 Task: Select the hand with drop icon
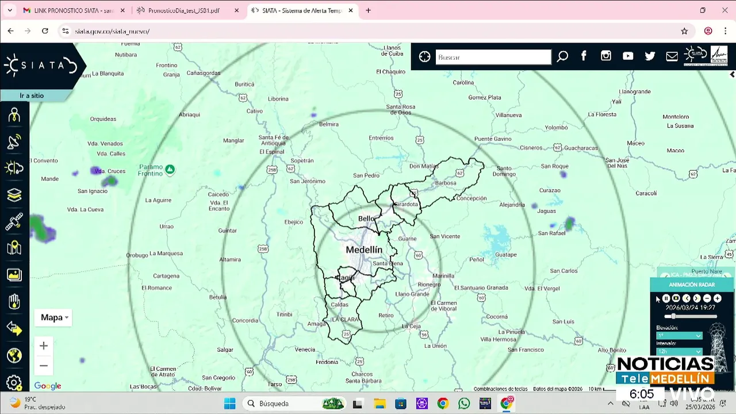14,301
